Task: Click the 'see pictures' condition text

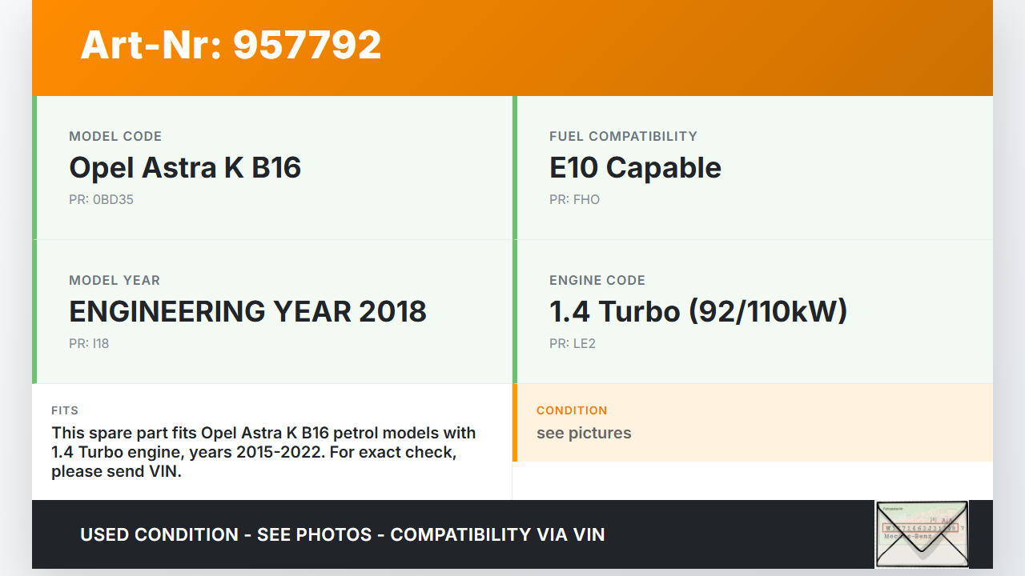Action: click(584, 433)
